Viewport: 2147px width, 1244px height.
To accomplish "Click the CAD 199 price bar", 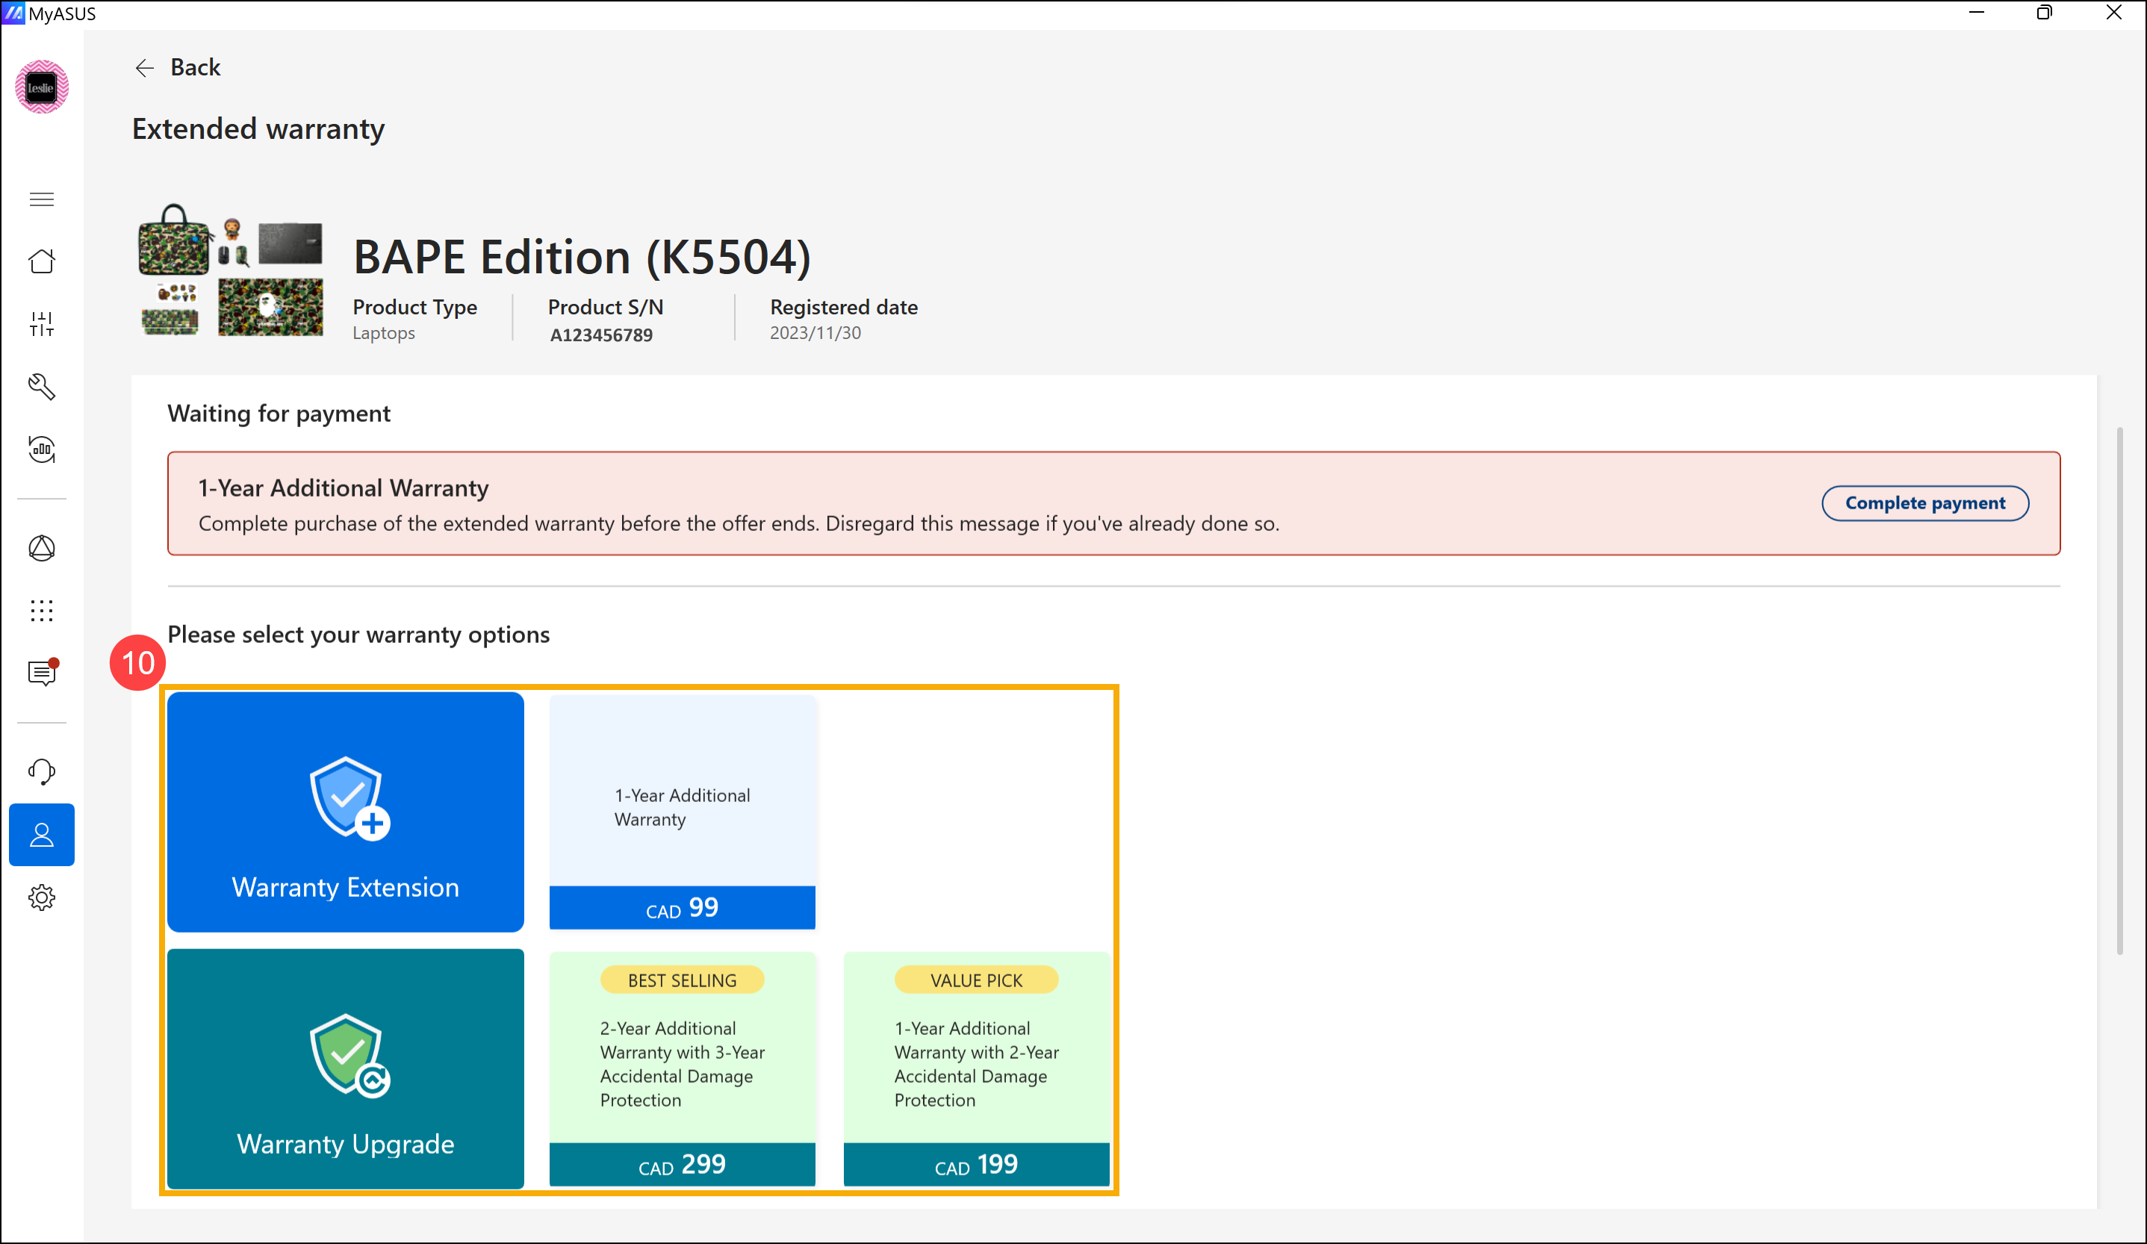I will click(976, 1165).
